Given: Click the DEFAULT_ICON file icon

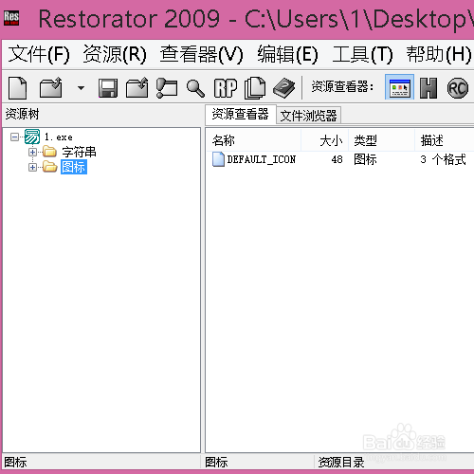Looking at the screenshot, I should (218, 159).
